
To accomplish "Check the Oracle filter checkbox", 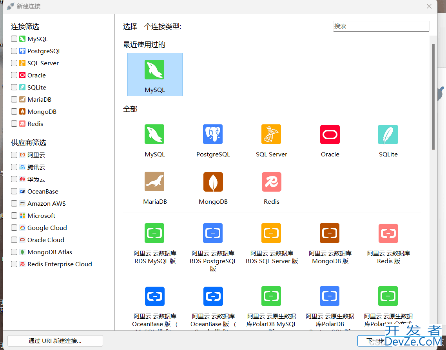I will click(14, 75).
